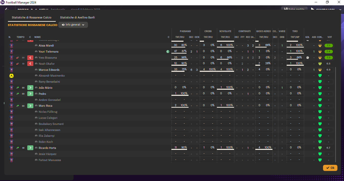344x181 pixels.
Task: Sort table by VOT rating column header
Action: pos(330,37)
